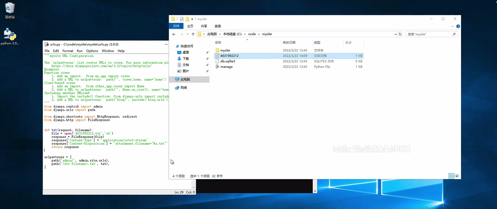Image resolution: width=497 pixels, height=209 pixels.
Task: Open Explorer help icon
Action: (458, 26)
